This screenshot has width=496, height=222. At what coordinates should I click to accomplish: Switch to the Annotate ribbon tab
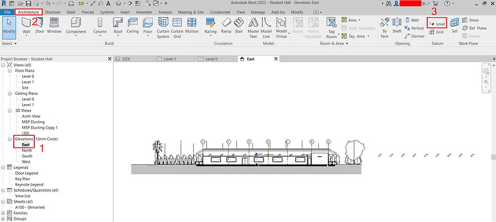[x=144, y=12]
